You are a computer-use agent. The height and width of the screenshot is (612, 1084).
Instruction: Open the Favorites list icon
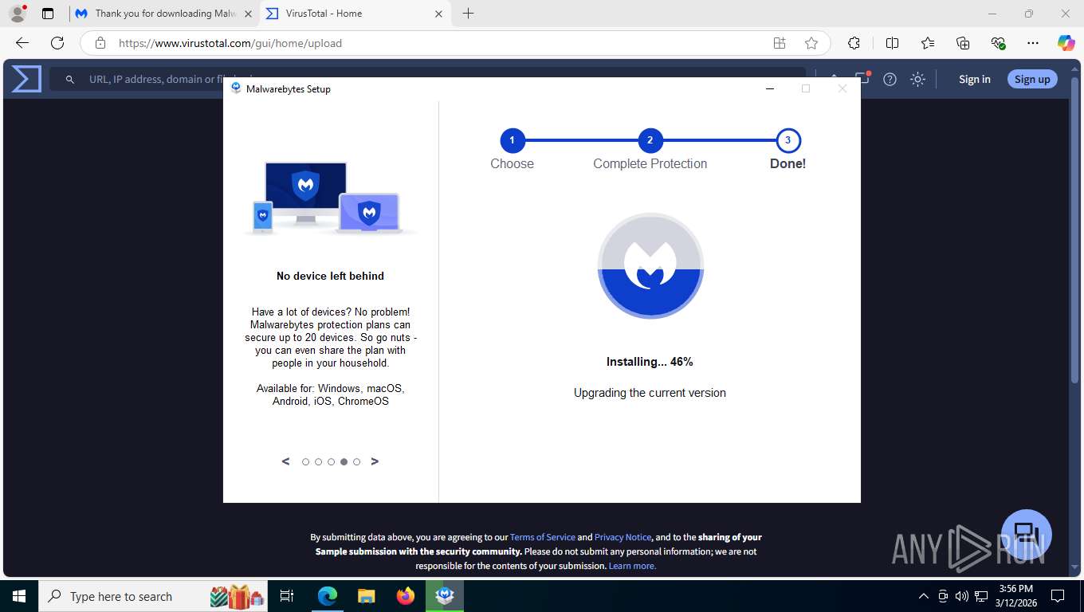click(x=928, y=43)
